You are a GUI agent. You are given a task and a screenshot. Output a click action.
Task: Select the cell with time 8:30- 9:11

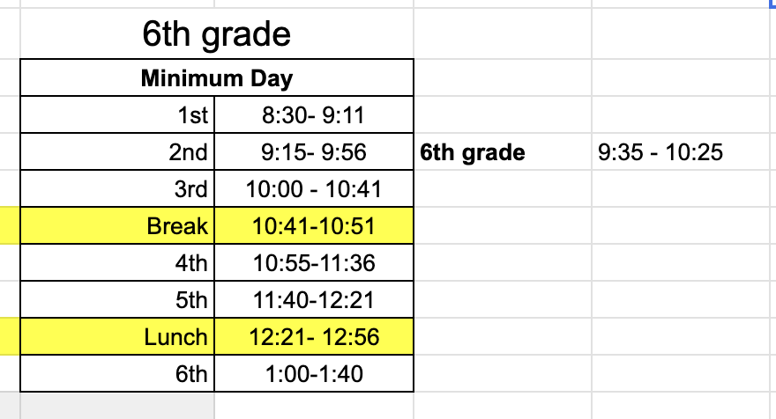coord(314,115)
